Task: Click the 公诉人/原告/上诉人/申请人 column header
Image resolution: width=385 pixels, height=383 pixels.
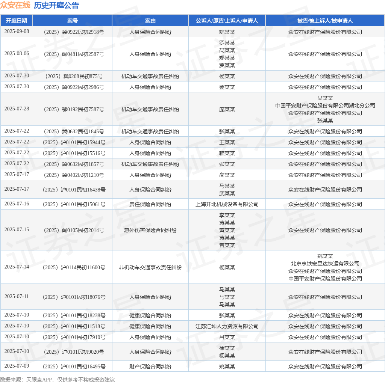Action: click(x=227, y=21)
